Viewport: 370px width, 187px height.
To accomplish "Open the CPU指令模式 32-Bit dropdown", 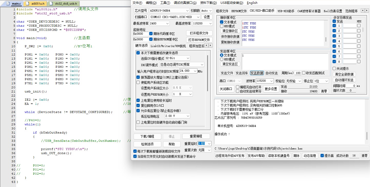I will (x=177, y=58).
